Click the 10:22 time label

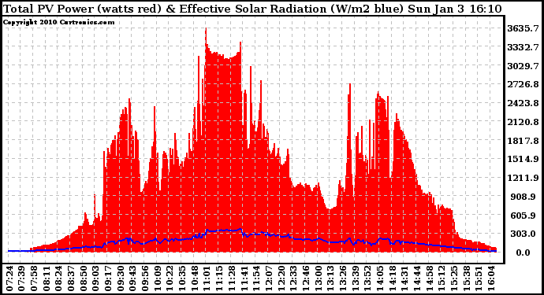pos(170,279)
